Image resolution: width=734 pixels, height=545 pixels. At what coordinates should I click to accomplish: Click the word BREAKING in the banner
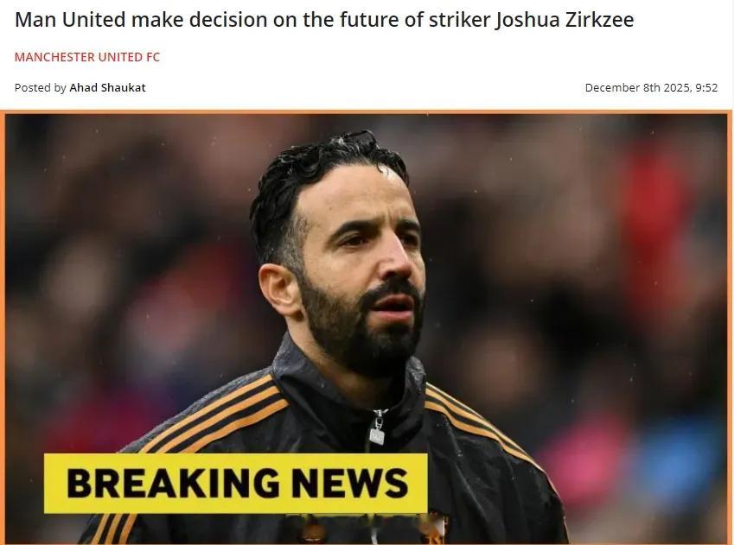point(173,483)
